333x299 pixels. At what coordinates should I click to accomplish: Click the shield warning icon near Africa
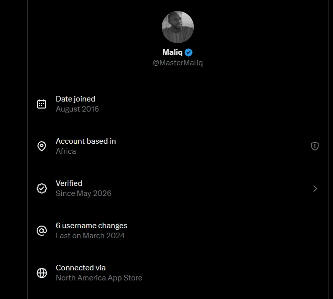tap(315, 146)
